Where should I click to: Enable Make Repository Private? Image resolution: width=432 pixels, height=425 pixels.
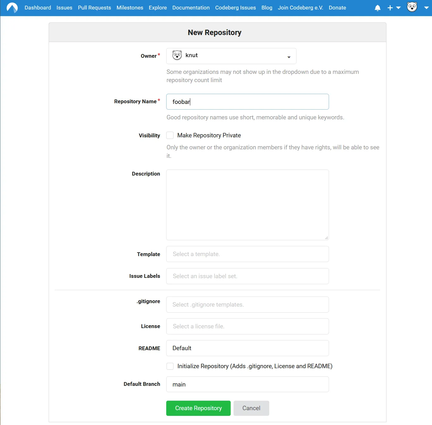(170, 135)
